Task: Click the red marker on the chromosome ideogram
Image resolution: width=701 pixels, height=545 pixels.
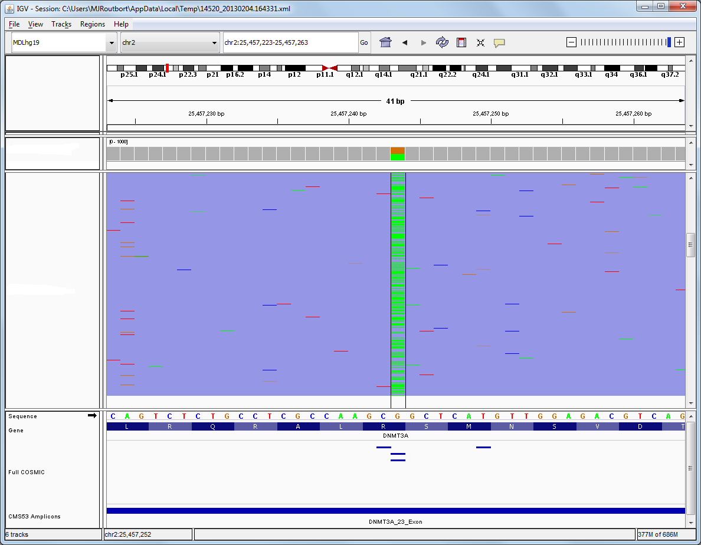Action: (167, 68)
